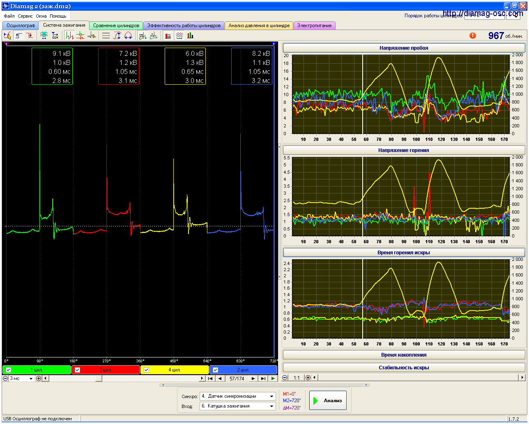Switch to the Электропитание tab

314,25
